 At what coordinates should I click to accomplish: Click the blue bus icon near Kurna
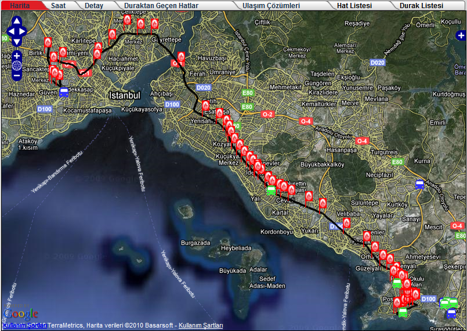pos(419,185)
